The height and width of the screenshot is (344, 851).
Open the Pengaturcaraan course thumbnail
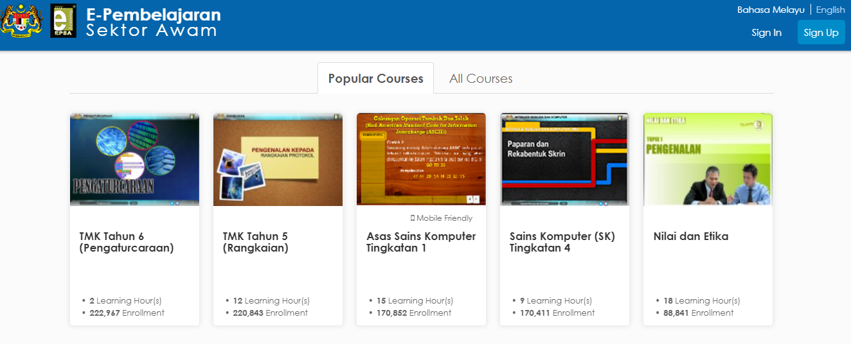coord(134,159)
